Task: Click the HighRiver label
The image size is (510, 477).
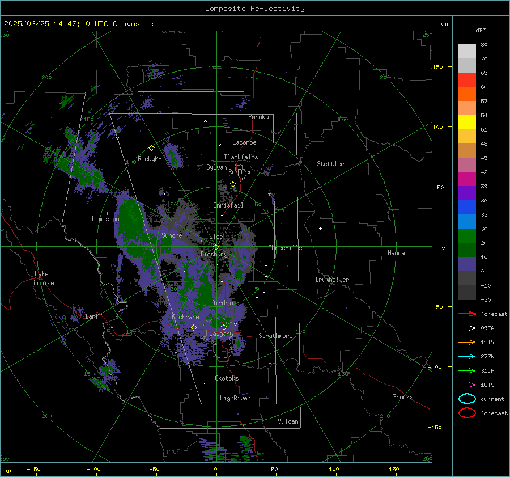Action: 235,398
